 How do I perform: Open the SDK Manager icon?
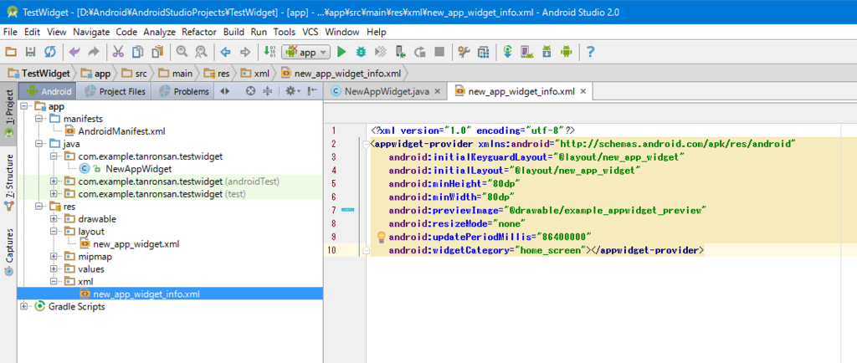(547, 53)
